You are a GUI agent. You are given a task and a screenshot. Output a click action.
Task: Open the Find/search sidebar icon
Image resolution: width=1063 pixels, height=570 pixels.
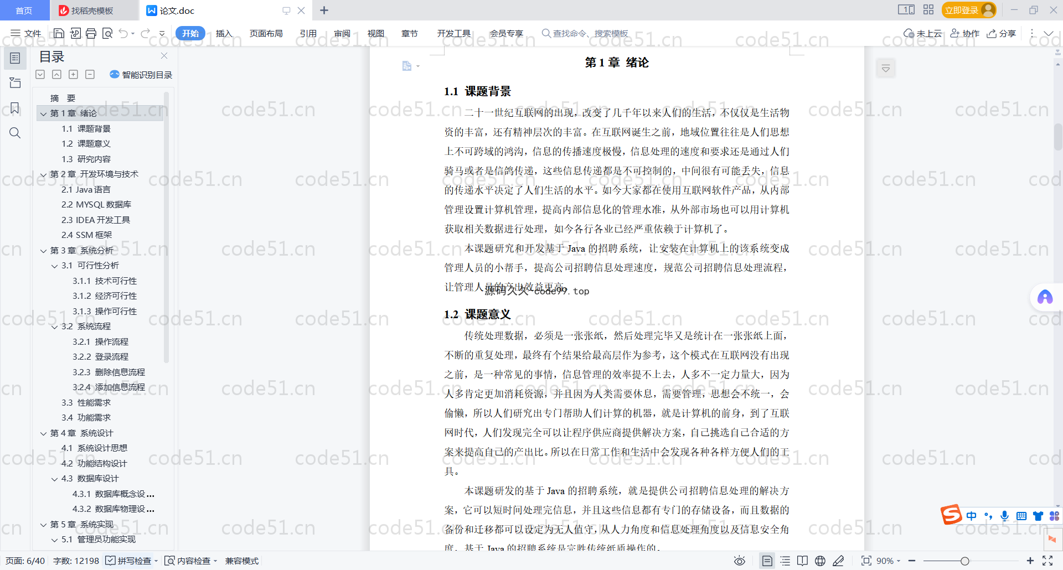15,133
